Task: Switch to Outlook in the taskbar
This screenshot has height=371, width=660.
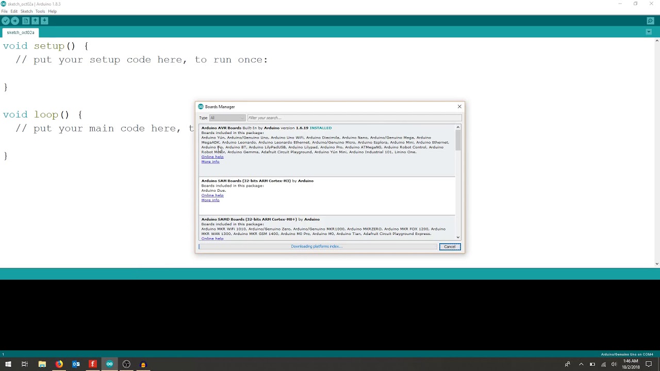Action: [76, 364]
